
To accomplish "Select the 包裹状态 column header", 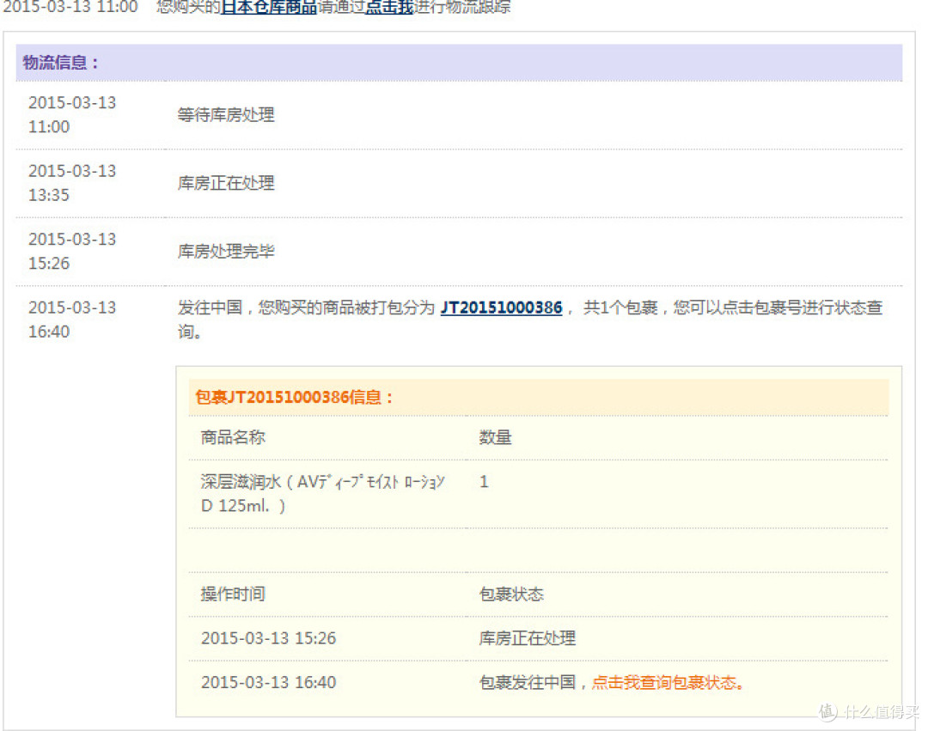I will coord(511,594).
